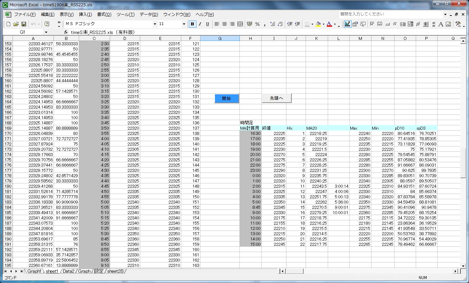The image size is (469, 283).
Task: Save the workbook with the floppy disk icon
Action: coord(23,24)
